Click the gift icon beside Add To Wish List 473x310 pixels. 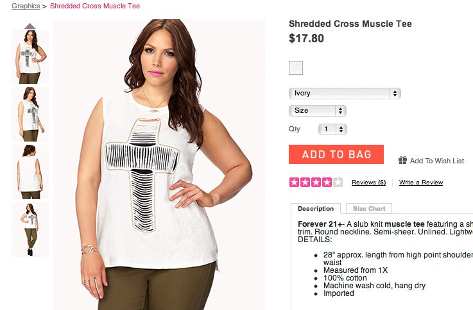402,160
